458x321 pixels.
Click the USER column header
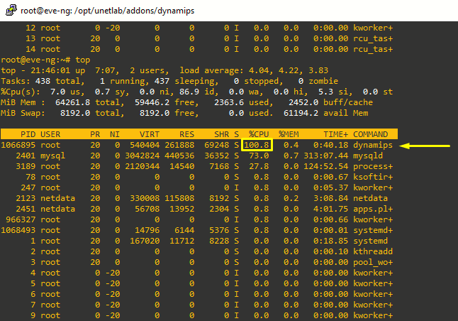(50, 134)
